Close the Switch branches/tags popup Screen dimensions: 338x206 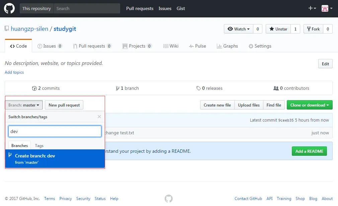pyautogui.click(x=99, y=117)
